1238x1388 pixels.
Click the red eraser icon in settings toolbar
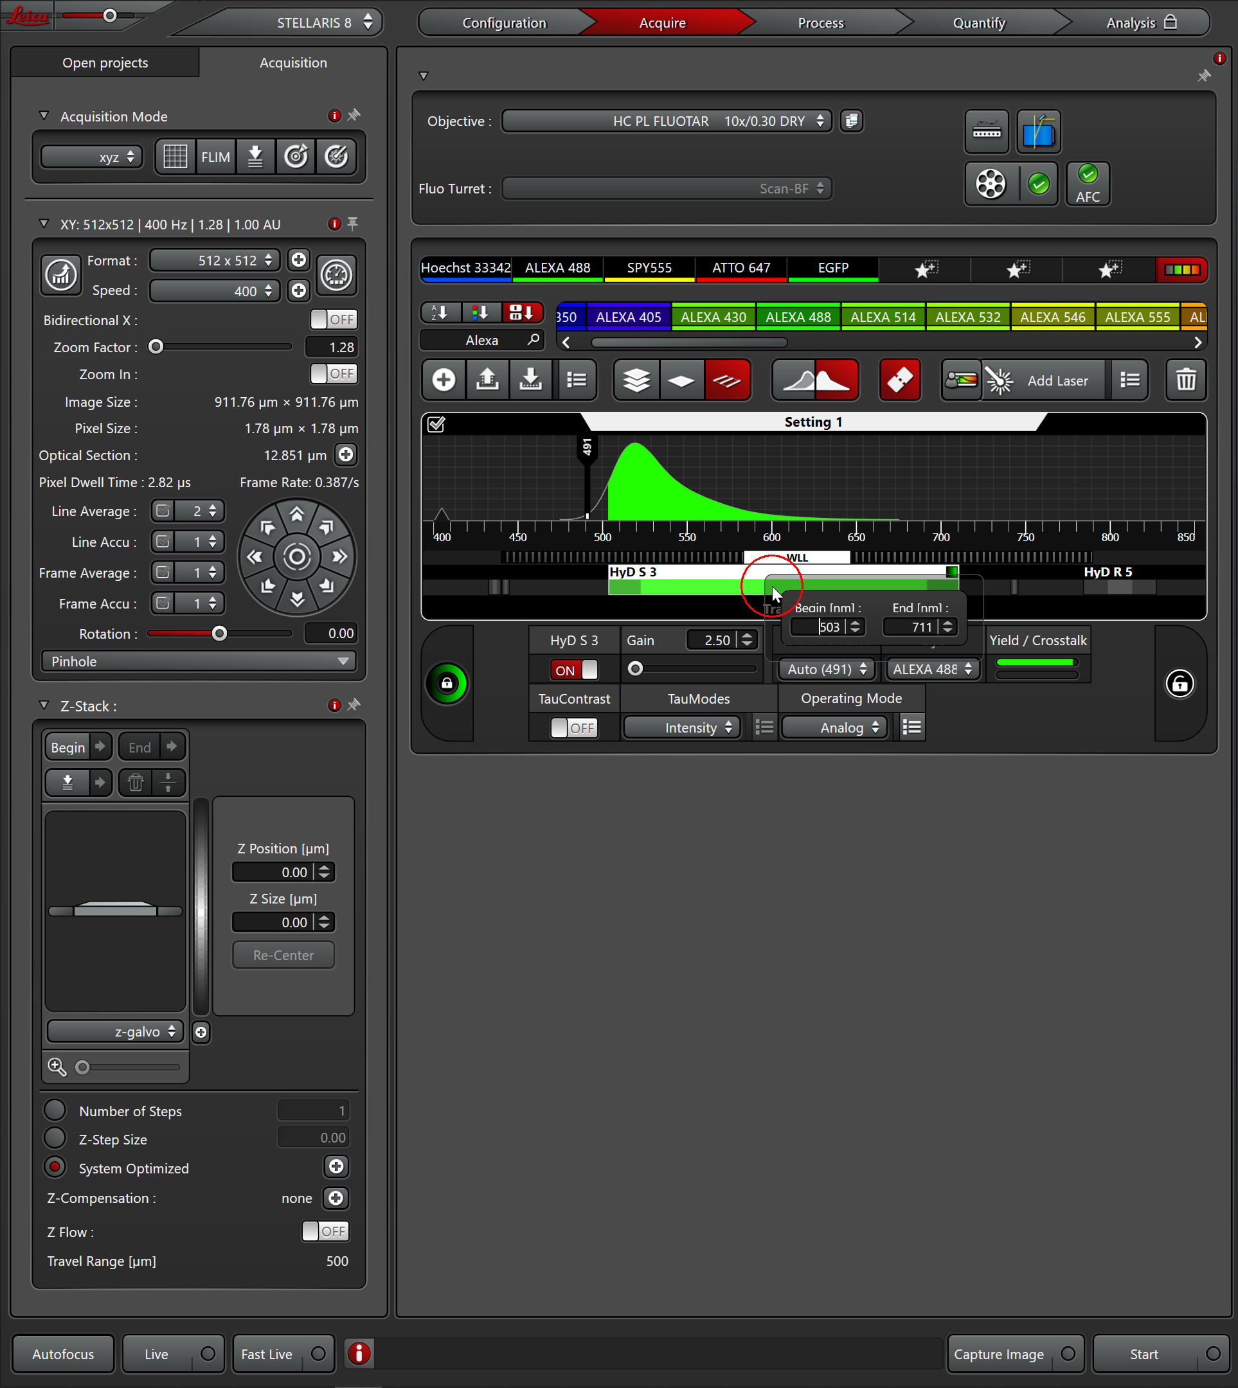pyautogui.click(x=900, y=380)
